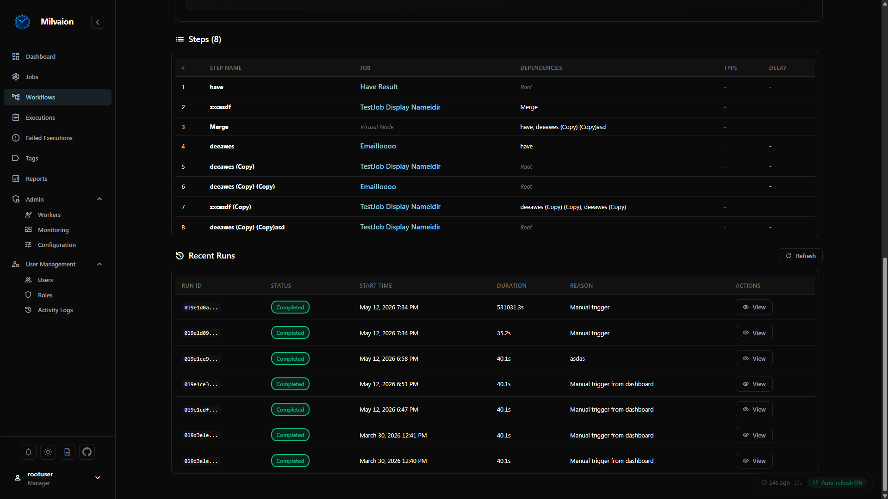Screen dimensions: 888x499
Task: Collapse the Admin section chevron
Action: coord(99,199)
